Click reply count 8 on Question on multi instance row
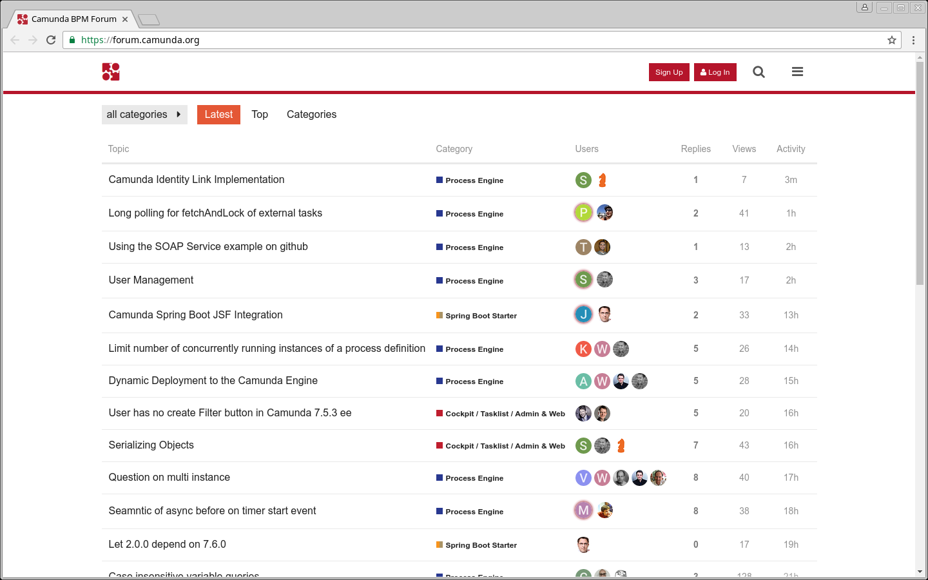 click(x=696, y=478)
